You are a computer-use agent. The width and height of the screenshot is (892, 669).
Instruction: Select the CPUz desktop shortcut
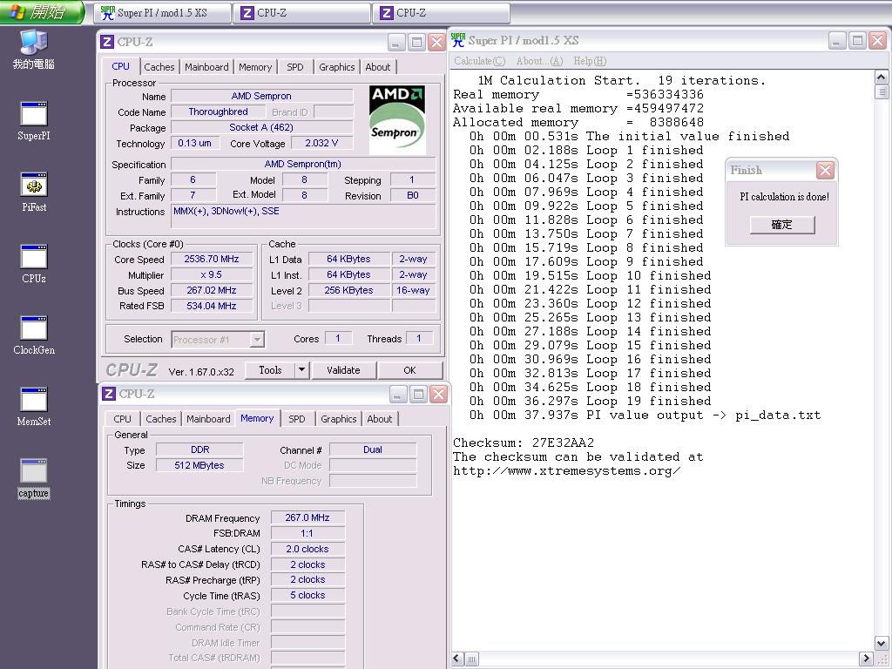point(34,264)
